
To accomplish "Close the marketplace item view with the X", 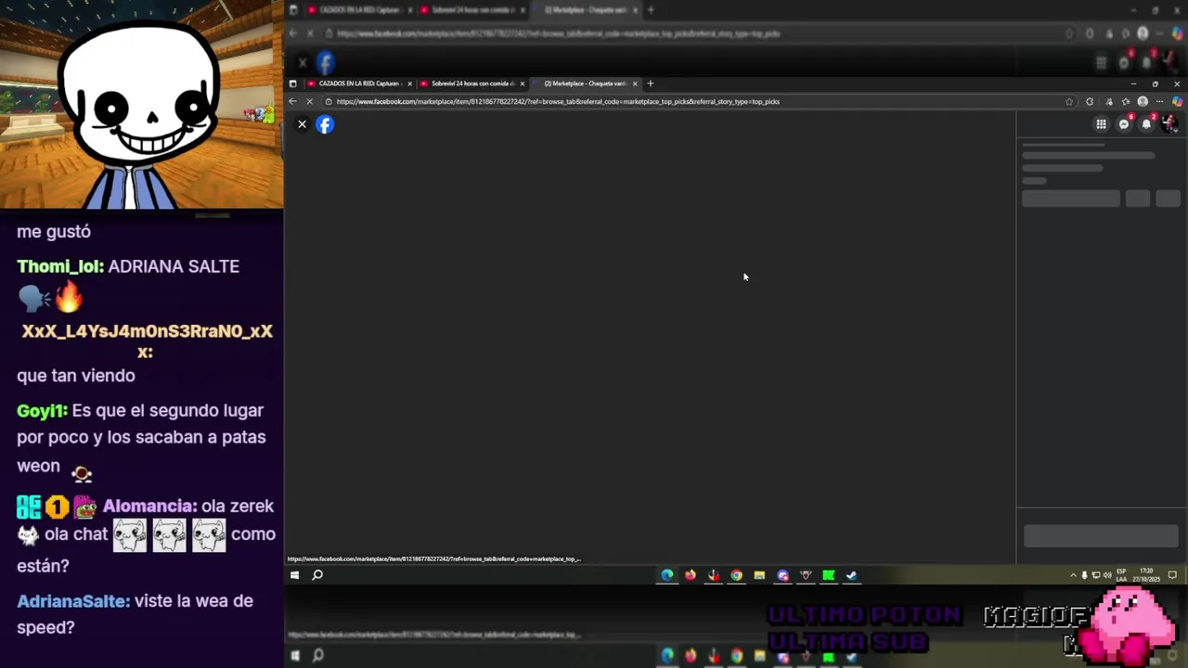I will (x=302, y=124).
